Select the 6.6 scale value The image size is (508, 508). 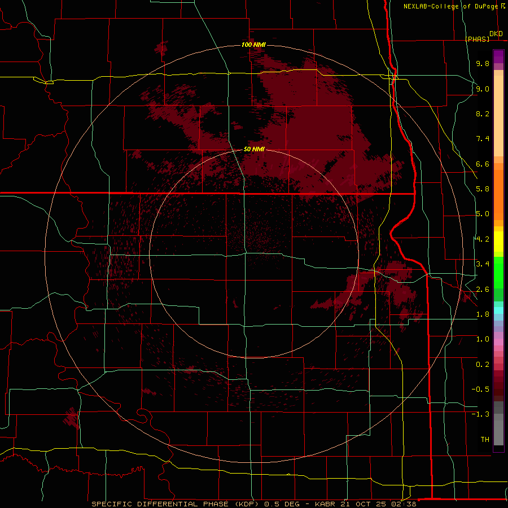click(x=483, y=164)
